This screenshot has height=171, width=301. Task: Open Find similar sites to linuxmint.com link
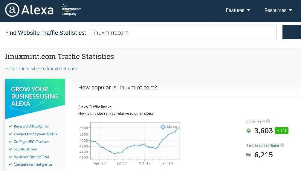(x=41, y=69)
